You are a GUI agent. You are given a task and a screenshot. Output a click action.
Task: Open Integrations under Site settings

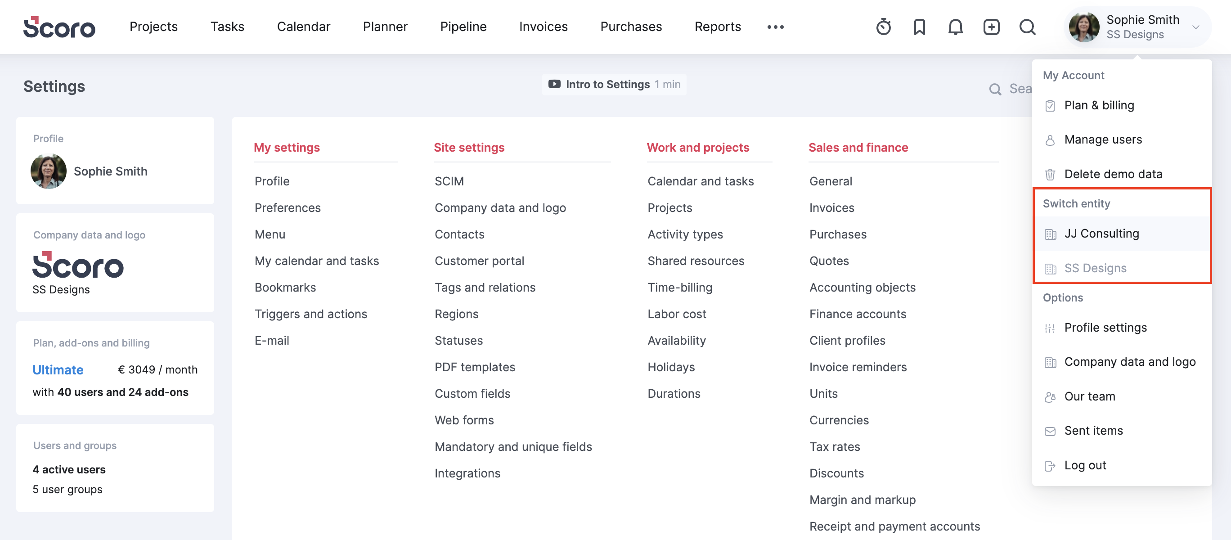tap(467, 473)
